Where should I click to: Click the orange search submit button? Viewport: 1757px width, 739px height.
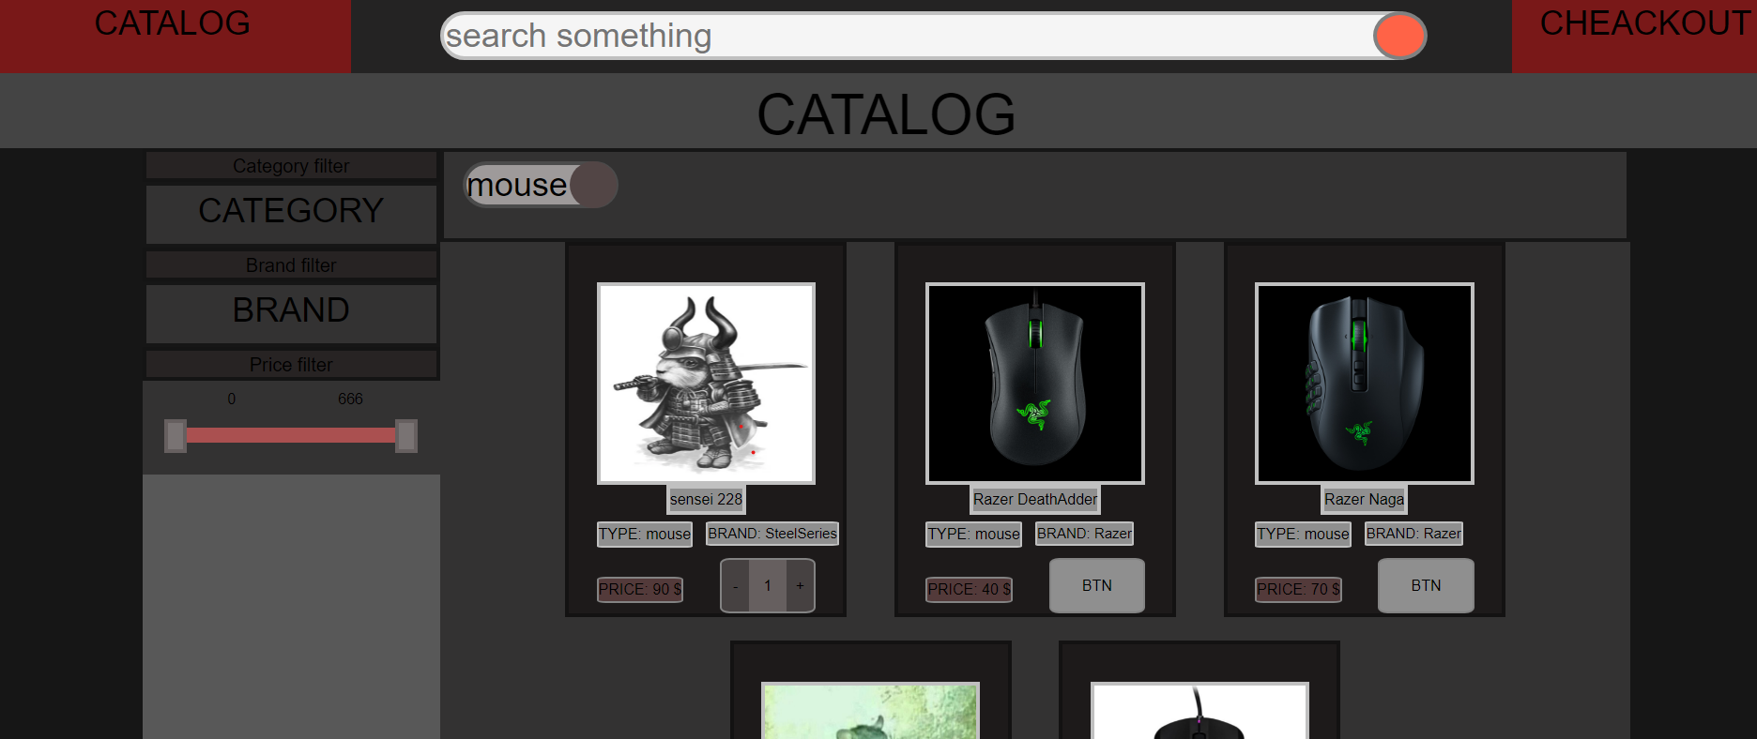[x=1399, y=36]
